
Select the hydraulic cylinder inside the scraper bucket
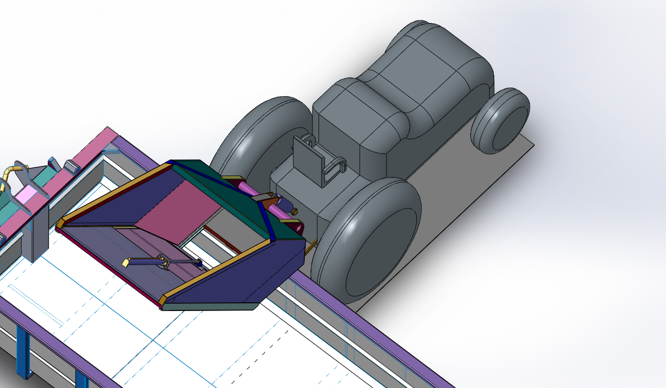pos(163,262)
